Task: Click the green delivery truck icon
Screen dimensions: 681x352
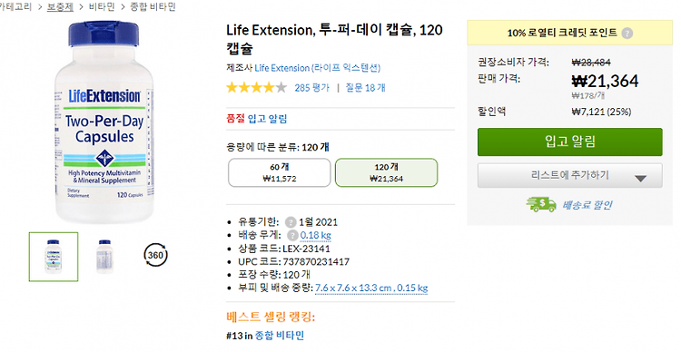Action: (x=541, y=204)
